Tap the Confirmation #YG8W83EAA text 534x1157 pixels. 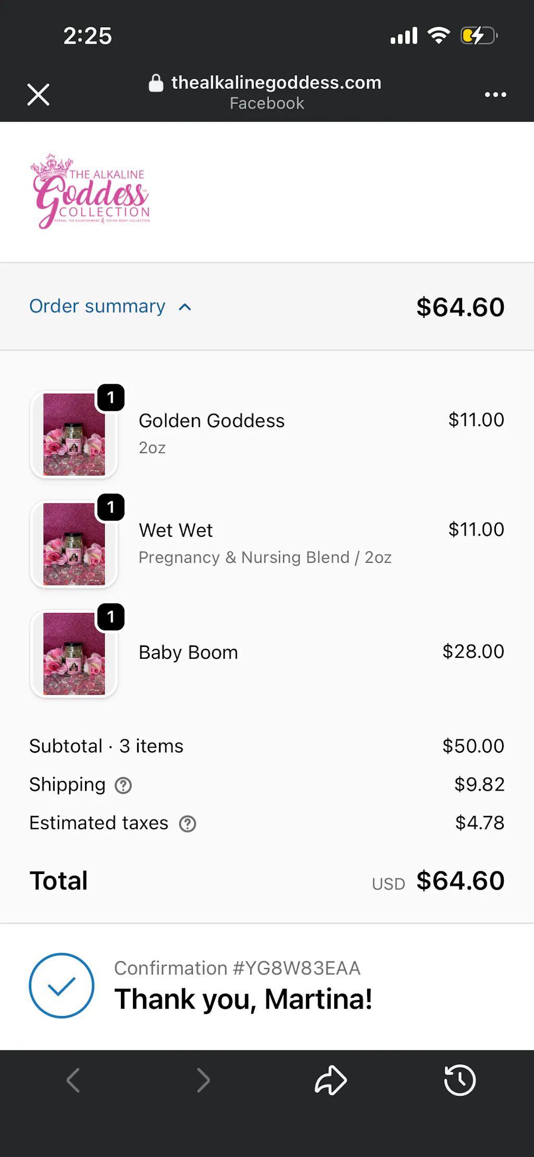pos(237,968)
